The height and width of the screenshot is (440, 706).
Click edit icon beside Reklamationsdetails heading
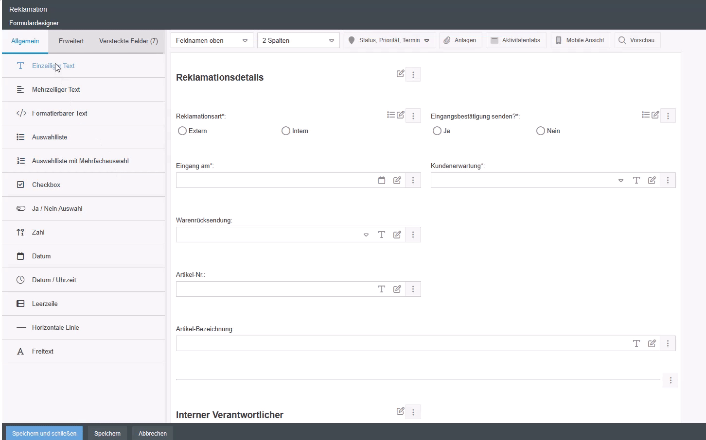tap(400, 74)
